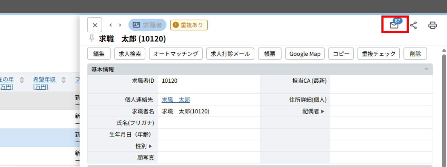This screenshot has height=167, width=447.
Task: Go to next record with right arrow
Action: coord(120,25)
